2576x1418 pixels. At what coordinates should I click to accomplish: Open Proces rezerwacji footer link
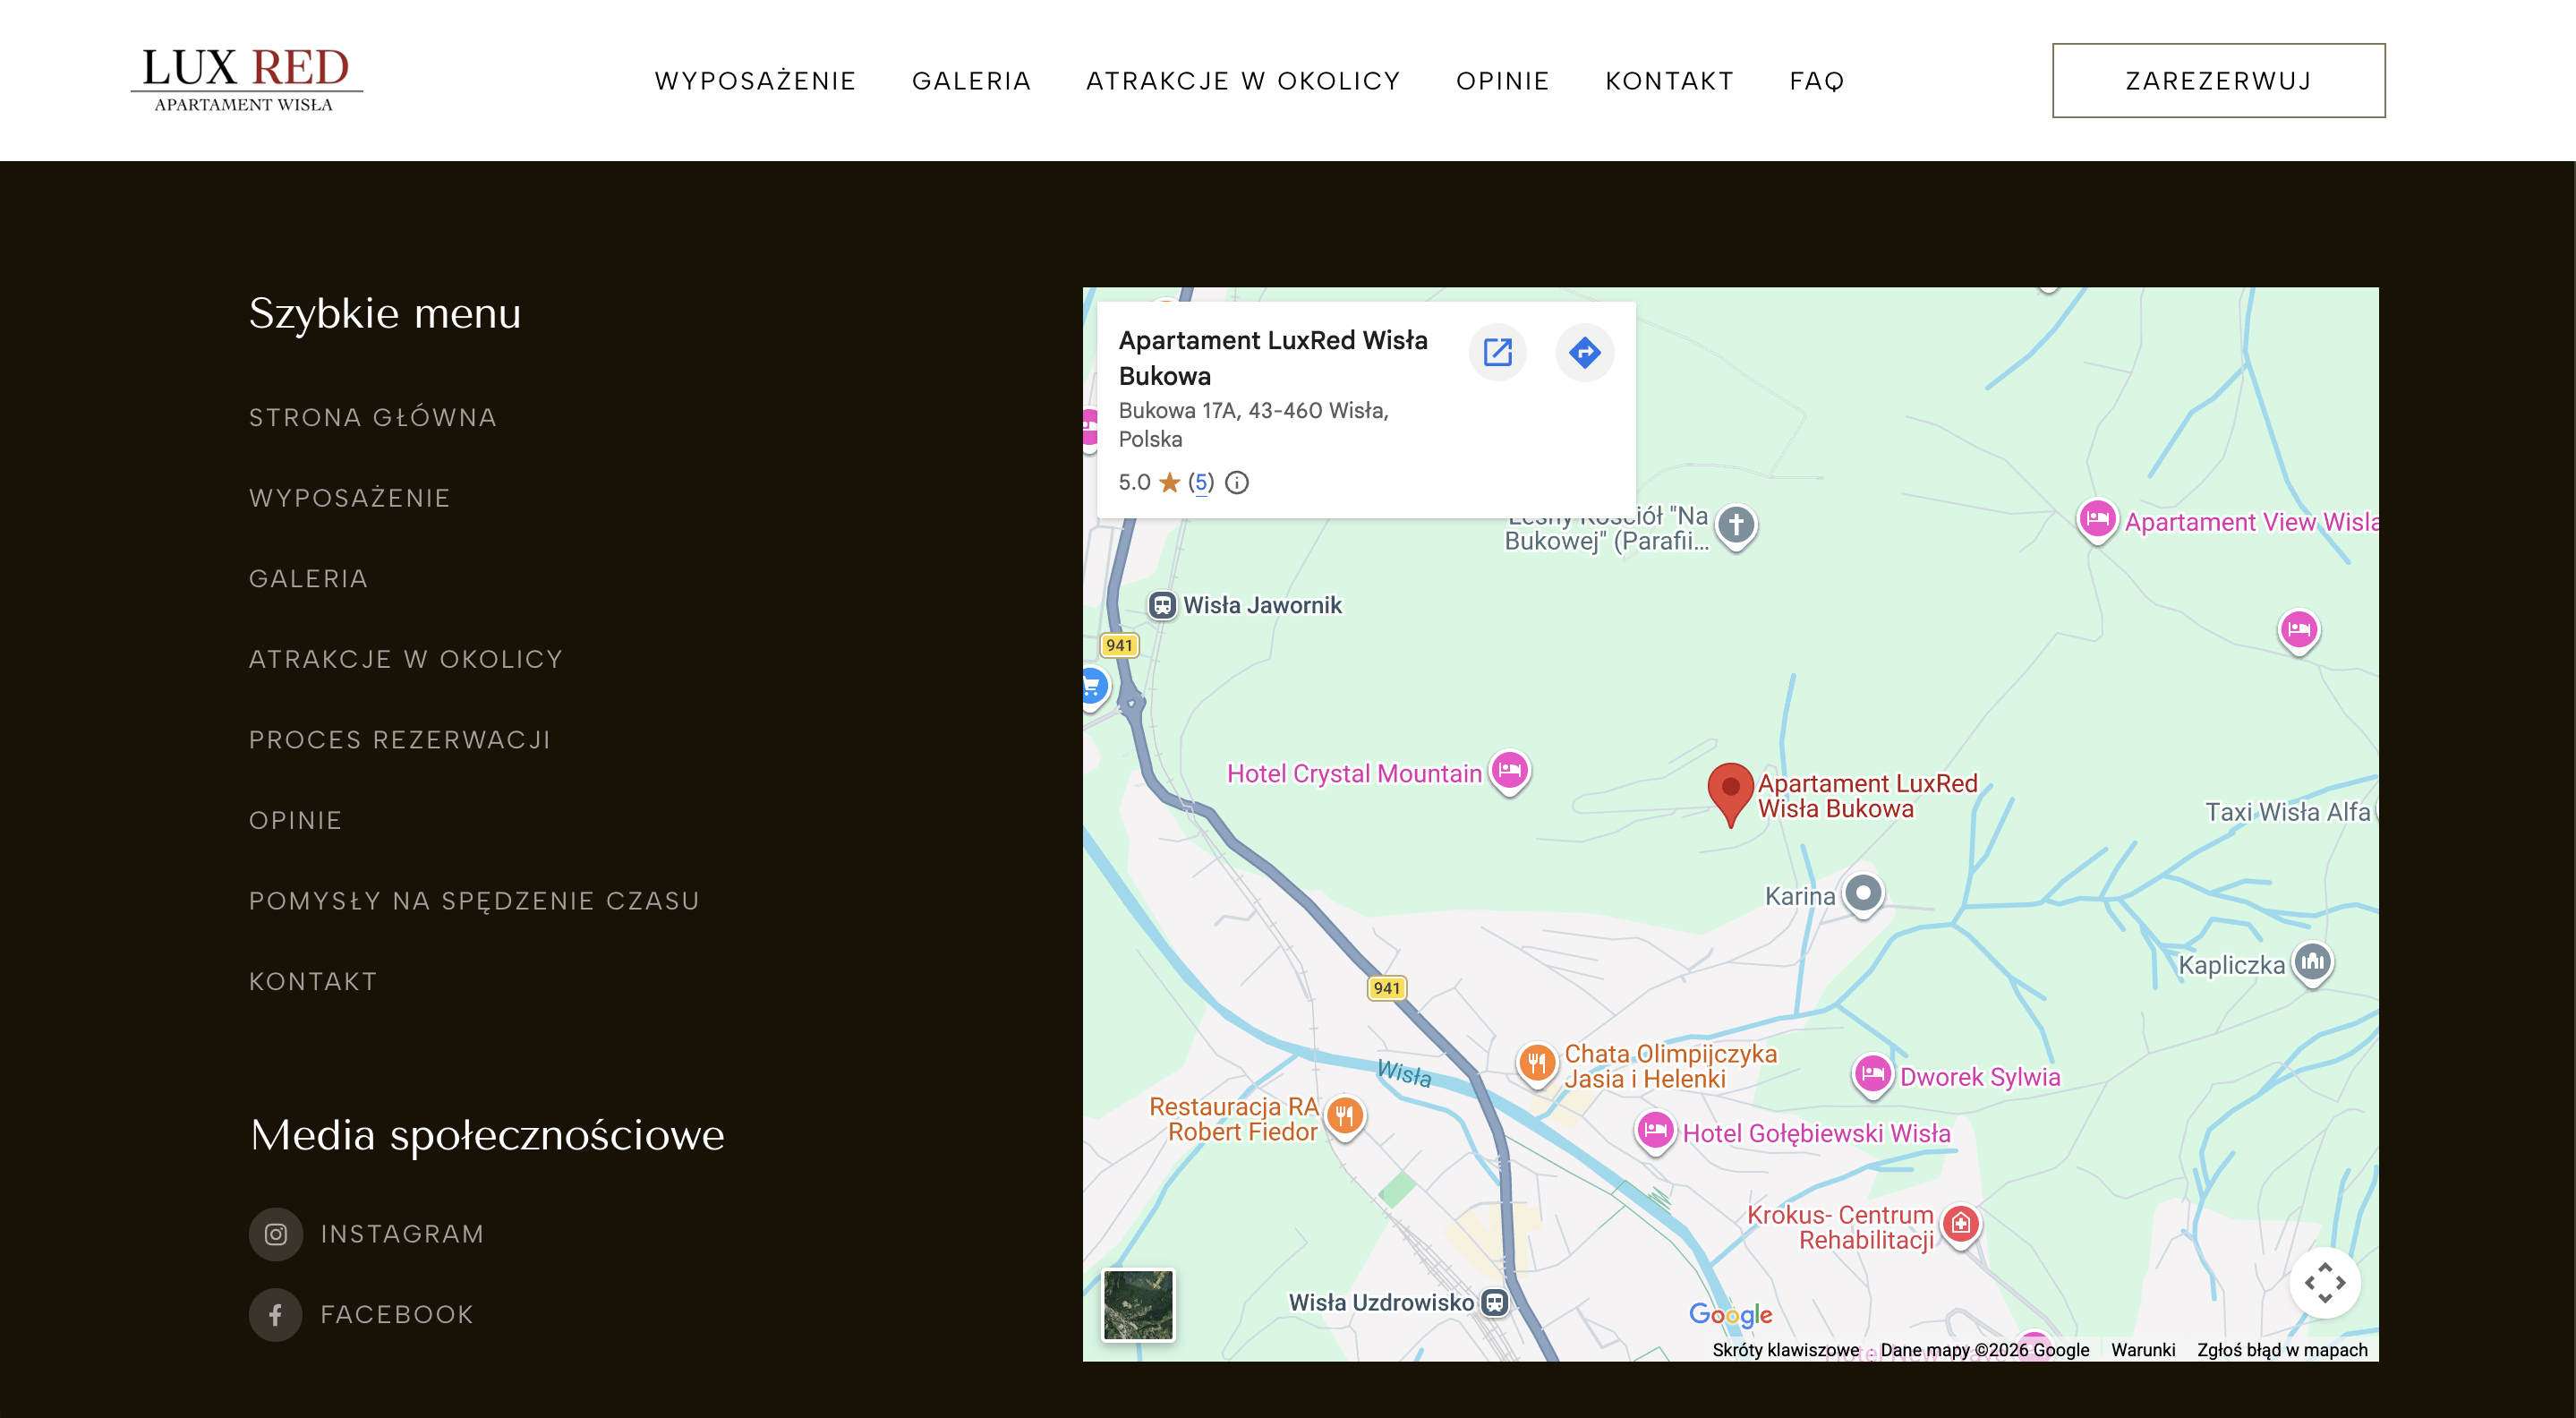click(x=400, y=740)
